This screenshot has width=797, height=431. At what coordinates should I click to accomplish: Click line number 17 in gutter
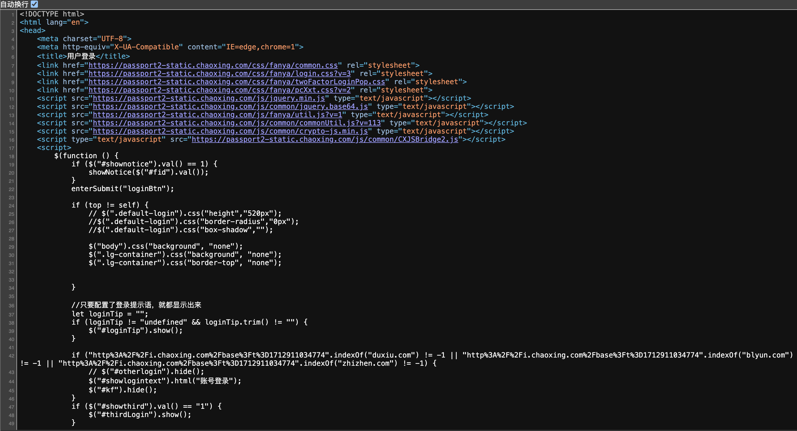click(12, 148)
